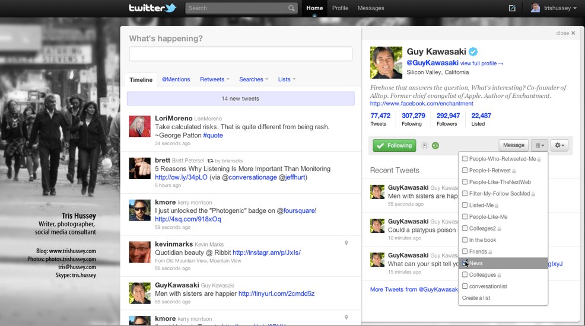Open http://4sq.com/918xOq link

tap(188, 219)
